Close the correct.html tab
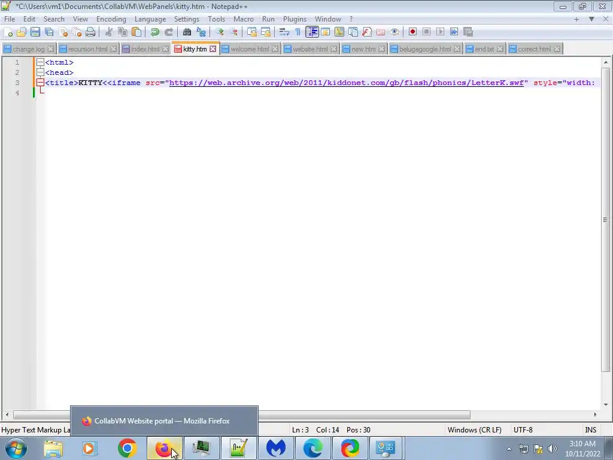This screenshot has width=613, height=460. (x=557, y=49)
